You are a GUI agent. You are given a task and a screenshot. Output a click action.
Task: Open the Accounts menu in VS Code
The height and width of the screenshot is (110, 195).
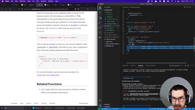coord(100,101)
